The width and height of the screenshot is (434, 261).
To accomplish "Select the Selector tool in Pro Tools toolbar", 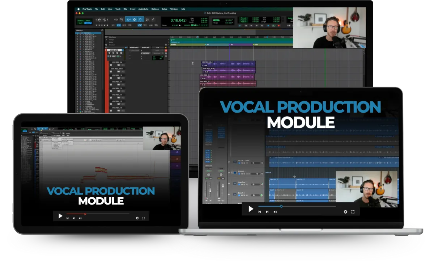I will tap(135, 20).
